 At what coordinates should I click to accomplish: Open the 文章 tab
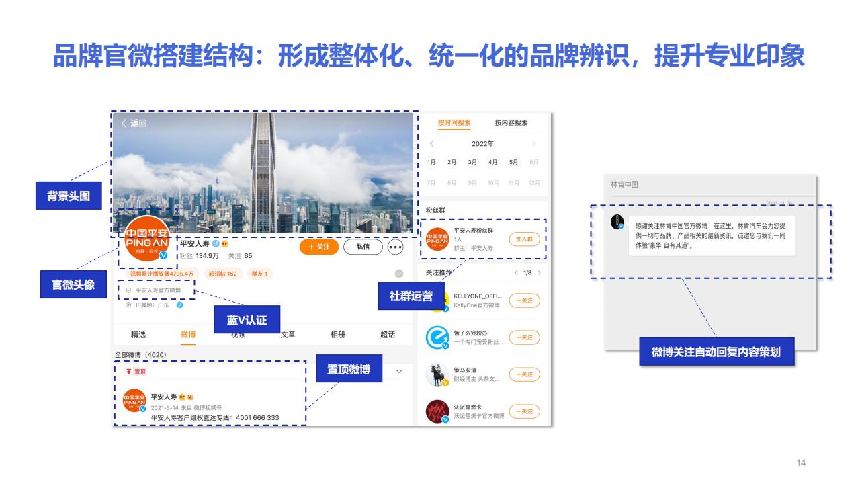pyautogui.click(x=288, y=334)
